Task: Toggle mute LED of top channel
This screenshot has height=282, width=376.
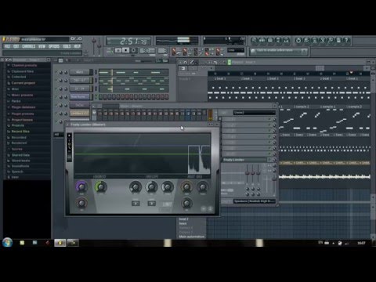Action: tap(56, 72)
